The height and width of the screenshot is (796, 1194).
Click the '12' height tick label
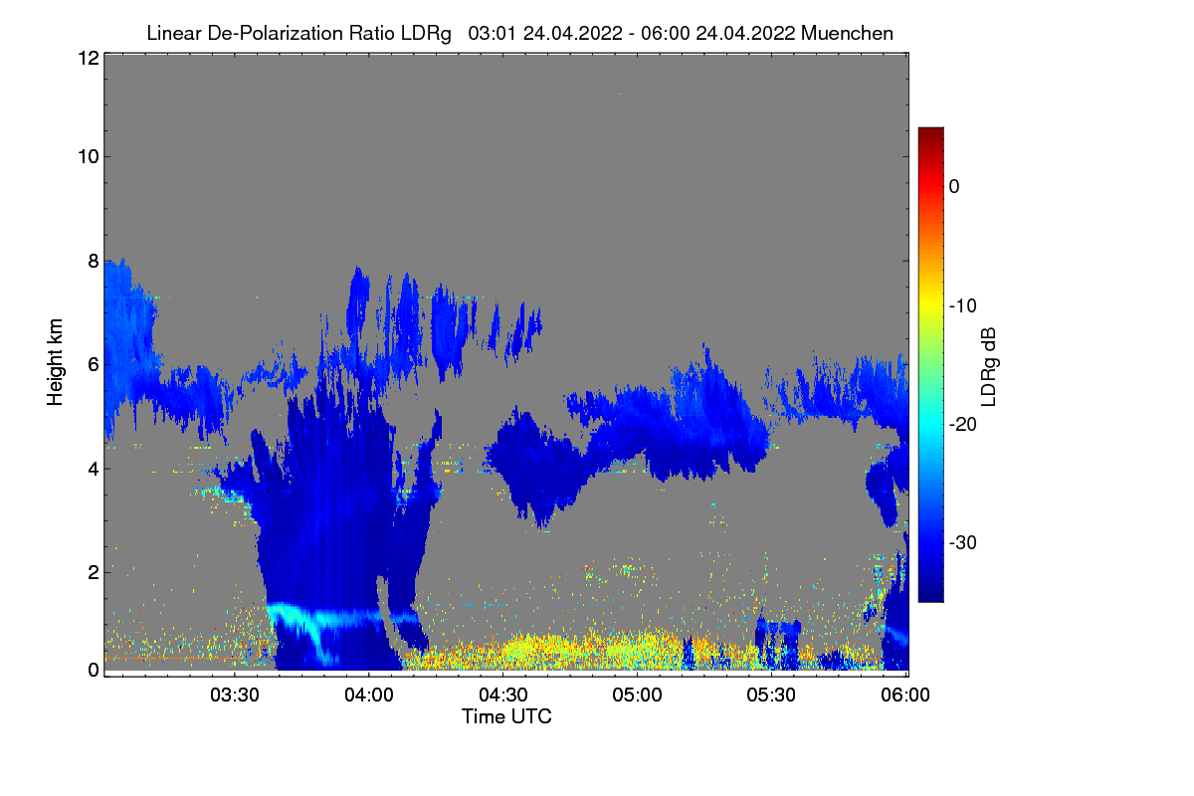point(87,58)
